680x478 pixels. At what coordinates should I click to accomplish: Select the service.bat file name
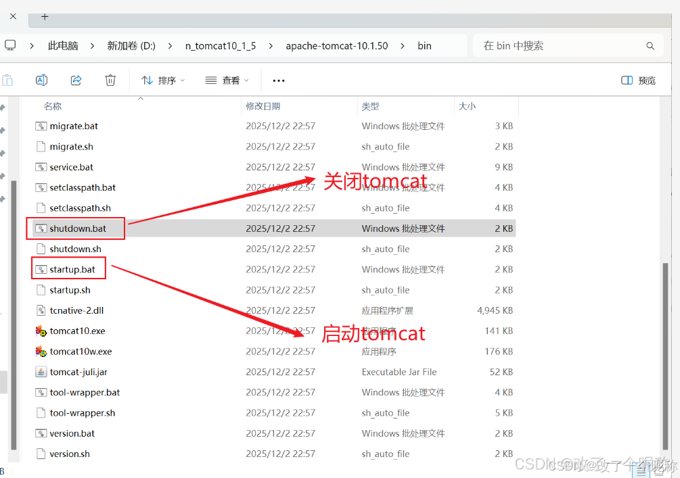[71, 167]
